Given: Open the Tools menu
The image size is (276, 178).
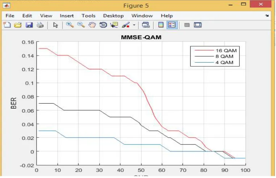Looking at the screenshot, I should [88, 16].
